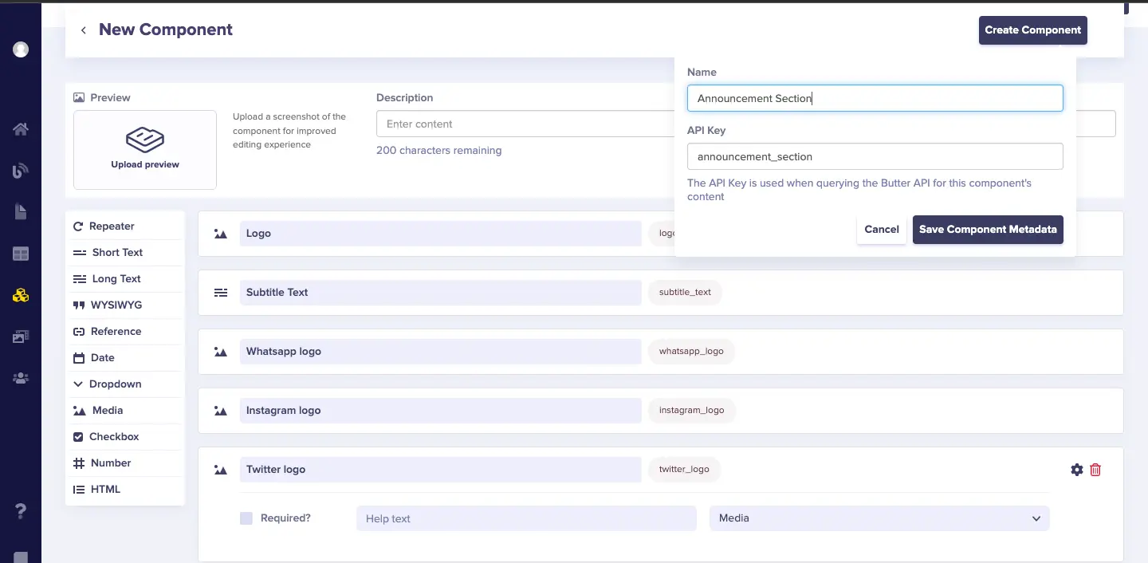This screenshot has height=563, width=1148.
Task: Delete the Twitter logo field with the trash icon
Action: (1095, 470)
